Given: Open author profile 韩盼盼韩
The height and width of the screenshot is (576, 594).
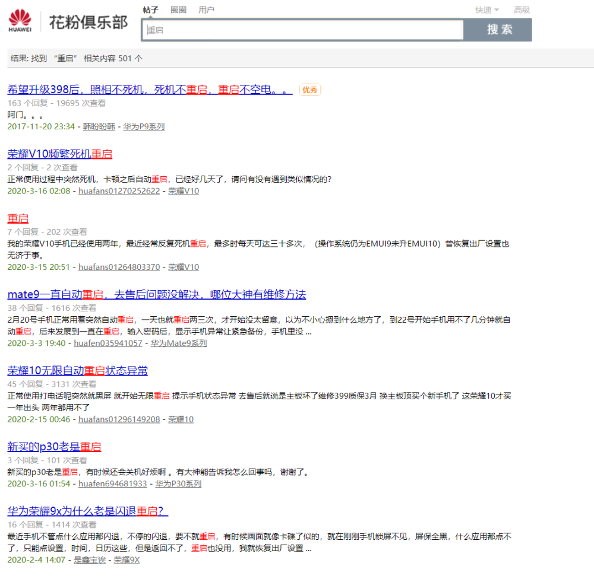Looking at the screenshot, I should 99,127.
